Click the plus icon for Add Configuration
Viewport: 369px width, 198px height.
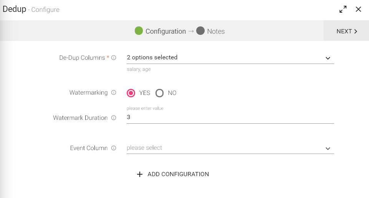point(139,174)
